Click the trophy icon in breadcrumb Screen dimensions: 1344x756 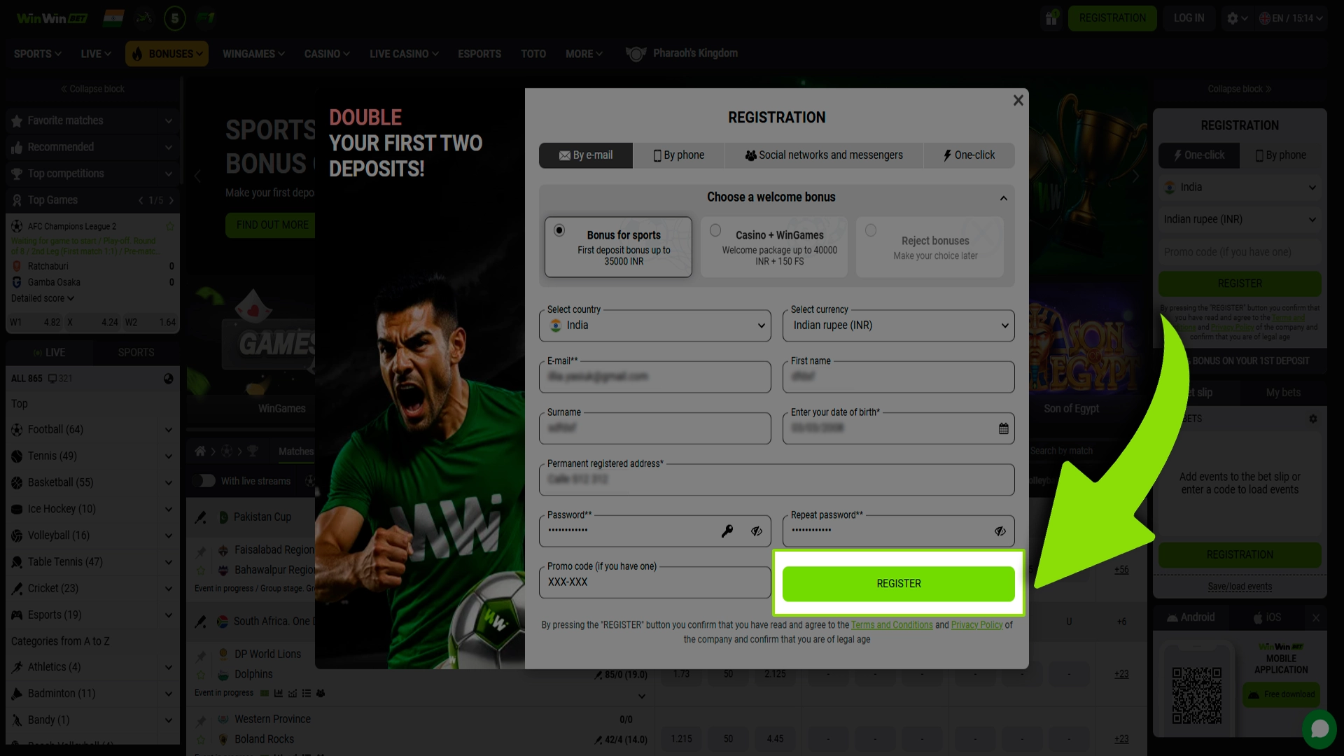(253, 451)
